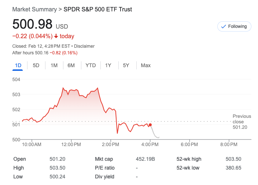Toggle the Following button
Screen dimensions: 258x185
click(234, 26)
